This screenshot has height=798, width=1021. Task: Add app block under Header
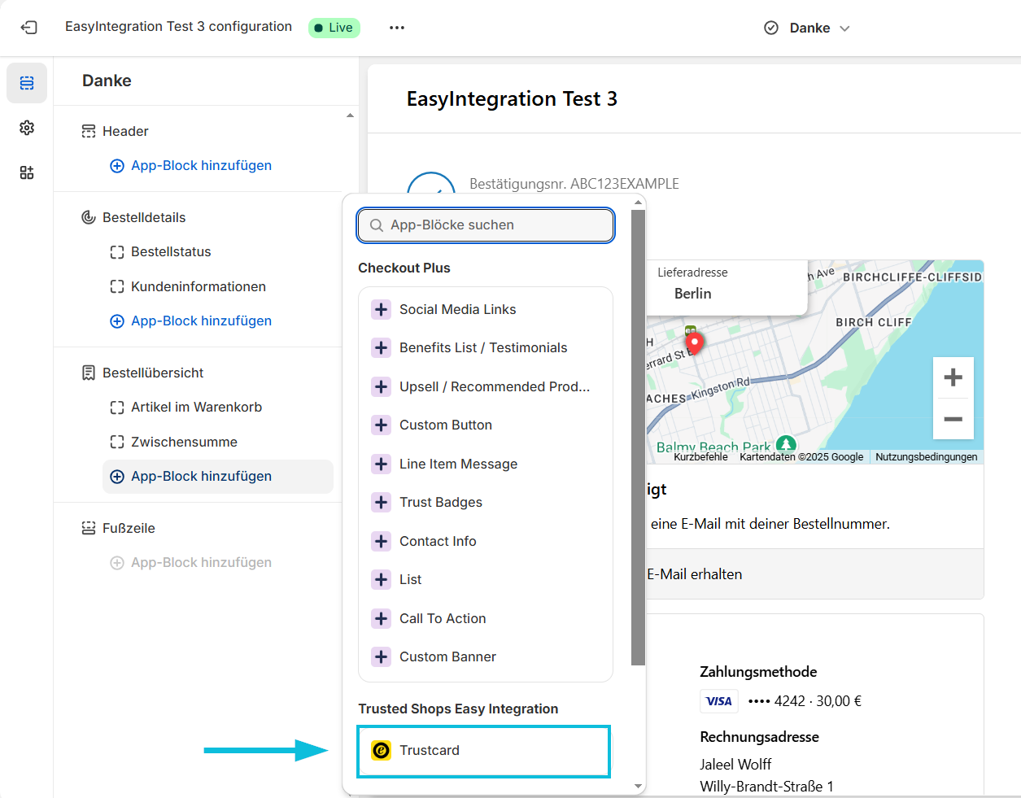(191, 165)
